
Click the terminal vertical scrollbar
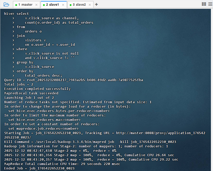point(212,90)
